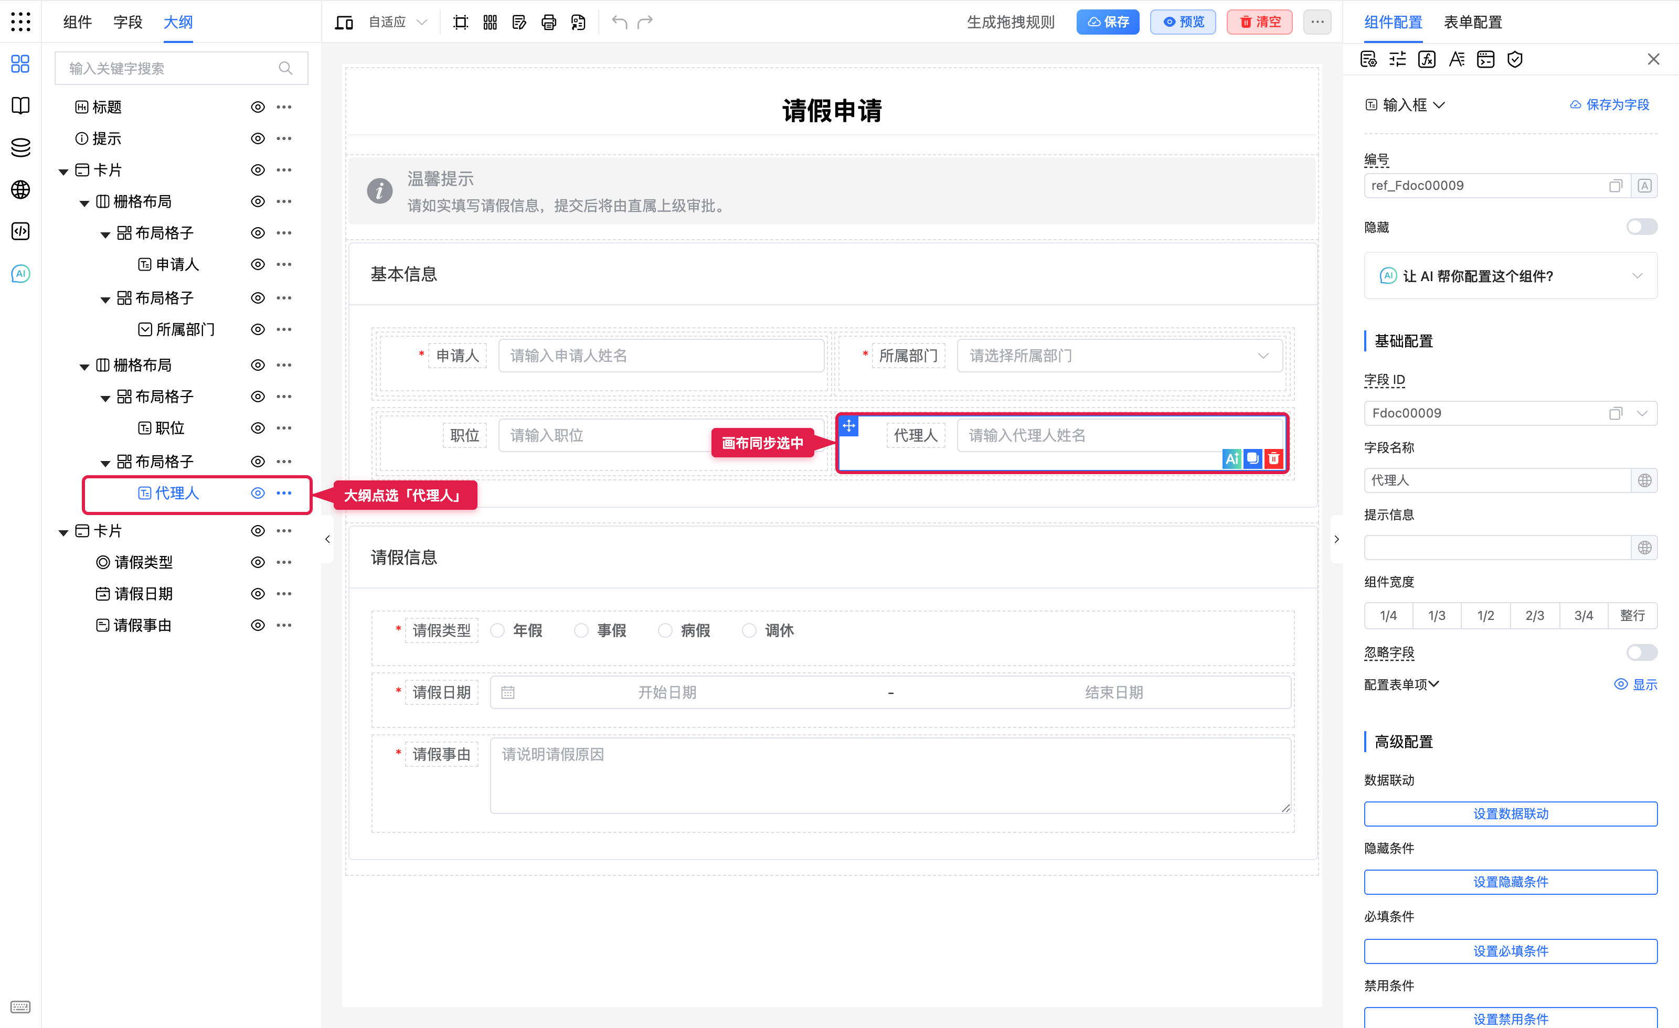
Task: Copy the ref_Fdoc00009 编号 value
Action: pyautogui.click(x=1616, y=186)
